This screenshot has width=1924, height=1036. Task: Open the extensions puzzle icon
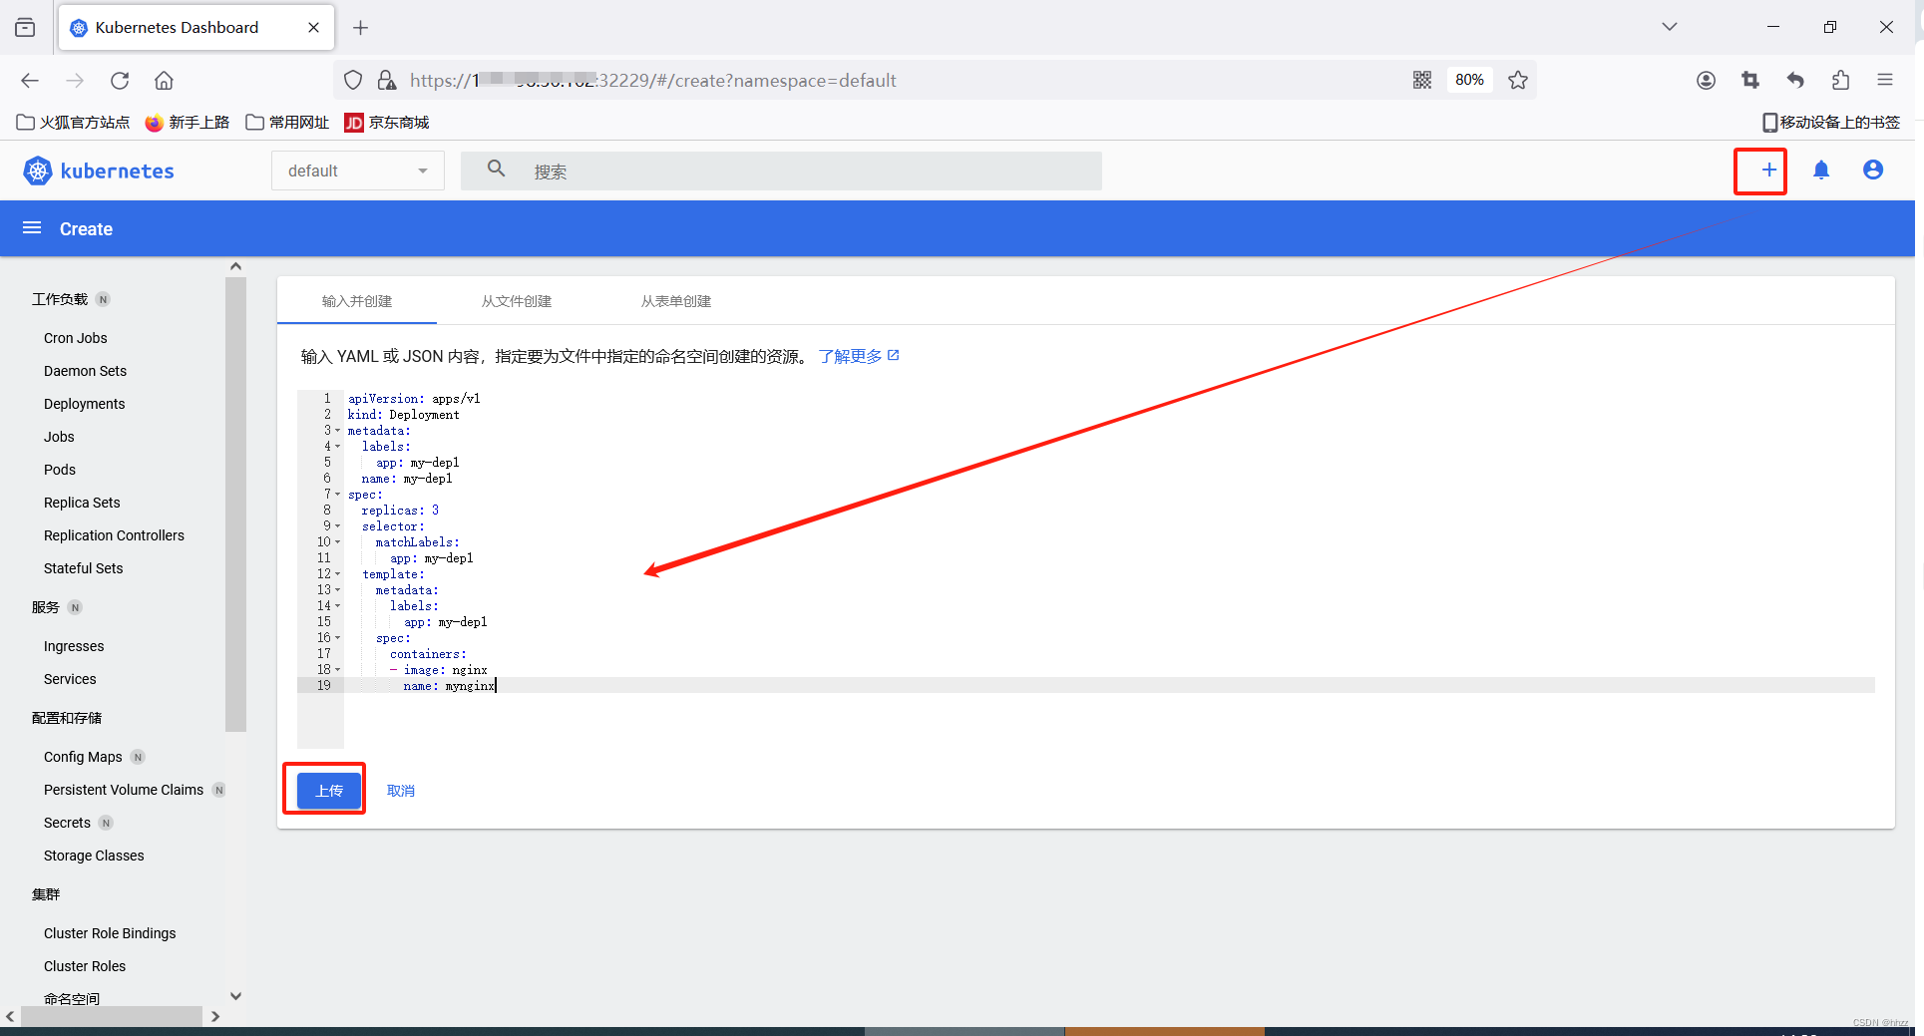(1840, 80)
